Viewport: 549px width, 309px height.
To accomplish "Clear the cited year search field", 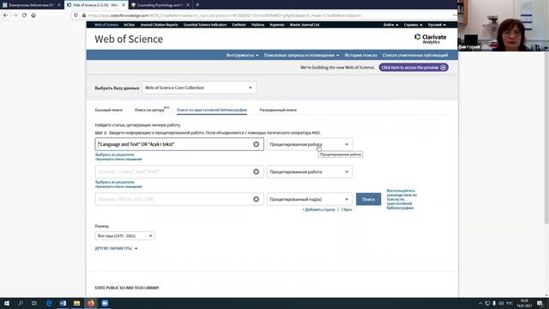I will 256,199.
